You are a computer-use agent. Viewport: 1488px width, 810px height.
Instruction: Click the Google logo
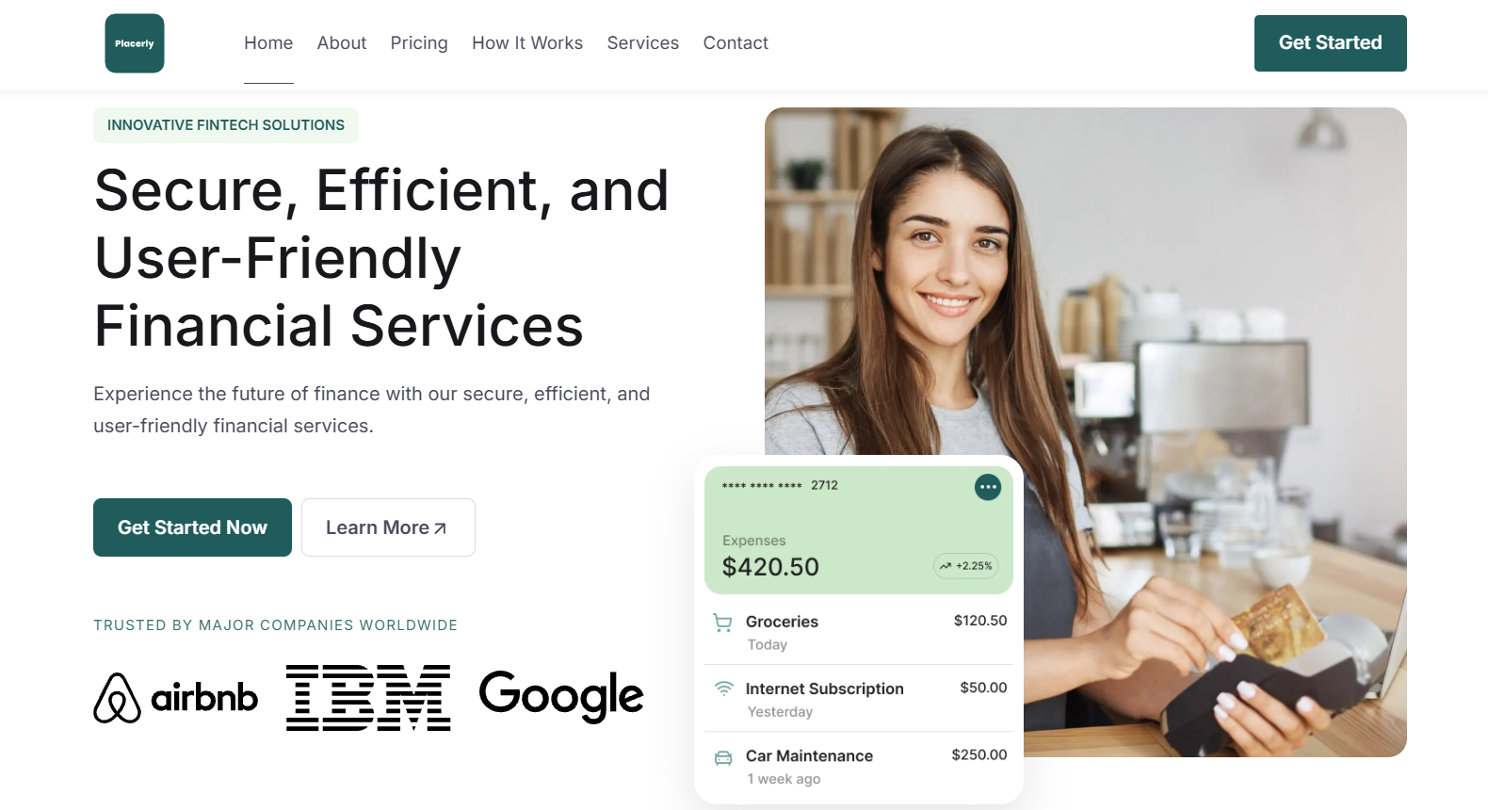[x=561, y=697]
